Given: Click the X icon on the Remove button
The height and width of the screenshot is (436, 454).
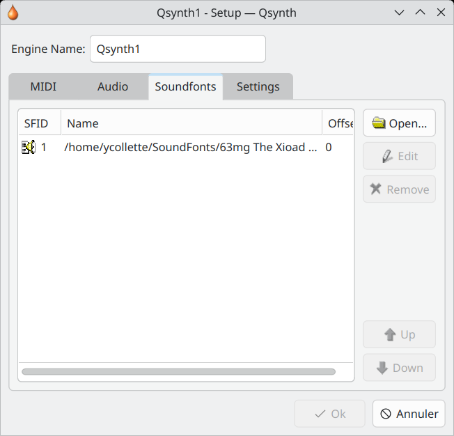Looking at the screenshot, I should tap(375, 189).
